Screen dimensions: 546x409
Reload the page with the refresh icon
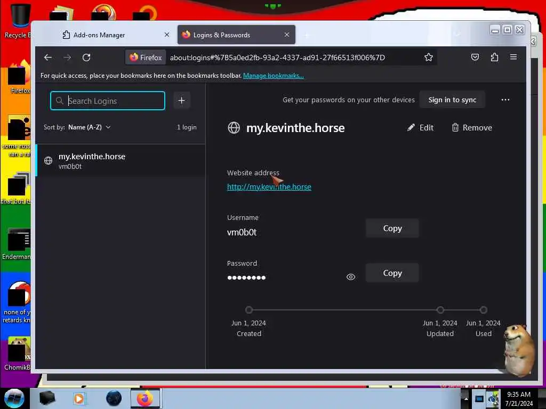[86, 58]
